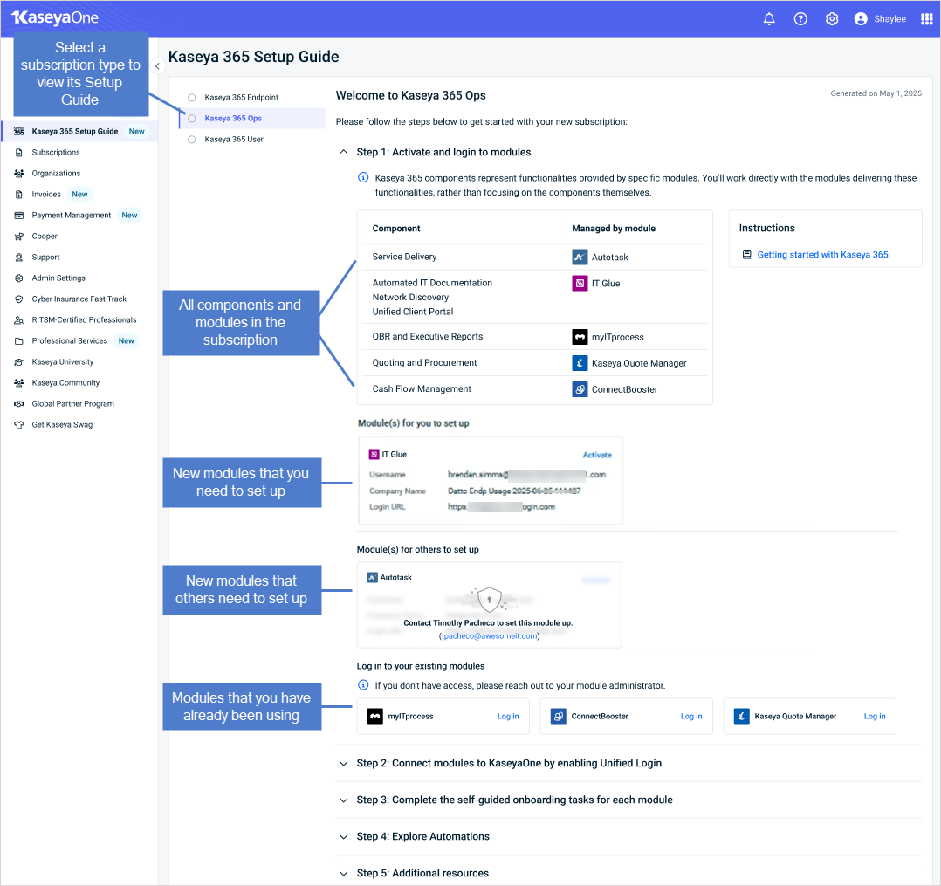Viewport: 941px width, 886px height.
Task: Click Activate for IT Glue module
Action: (x=597, y=455)
